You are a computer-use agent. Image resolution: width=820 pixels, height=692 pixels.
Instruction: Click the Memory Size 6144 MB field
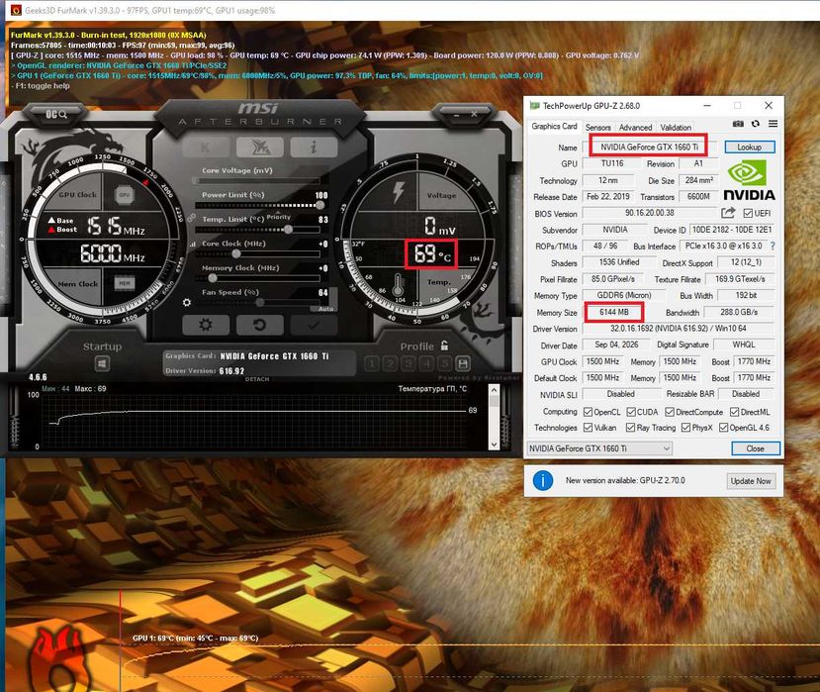[614, 312]
